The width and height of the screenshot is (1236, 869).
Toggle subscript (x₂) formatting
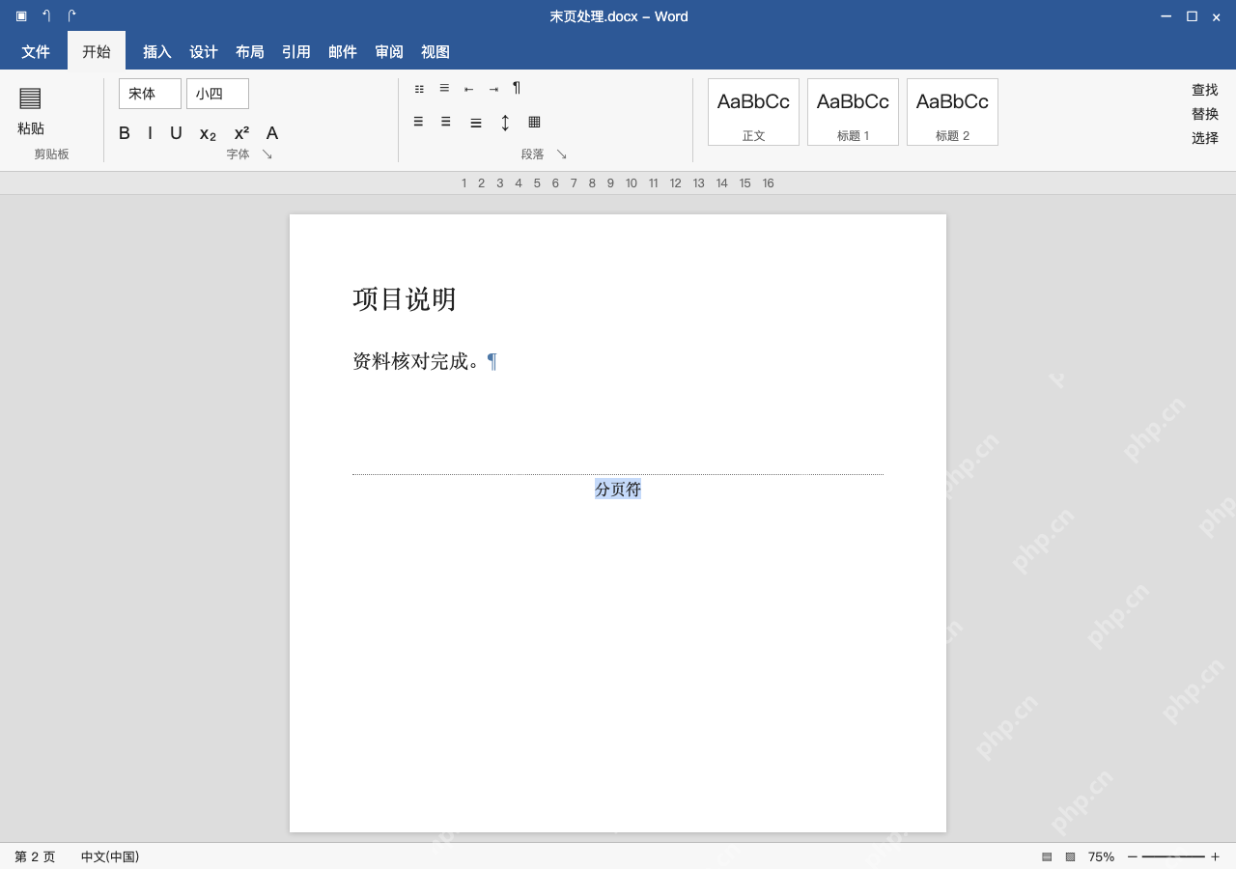pos(208,134)
